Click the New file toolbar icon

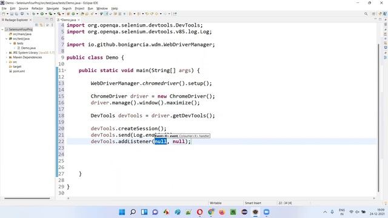[x=4, y=14]
